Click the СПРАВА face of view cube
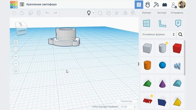Screen dimensions: 196x110 (x=22, y=31)
